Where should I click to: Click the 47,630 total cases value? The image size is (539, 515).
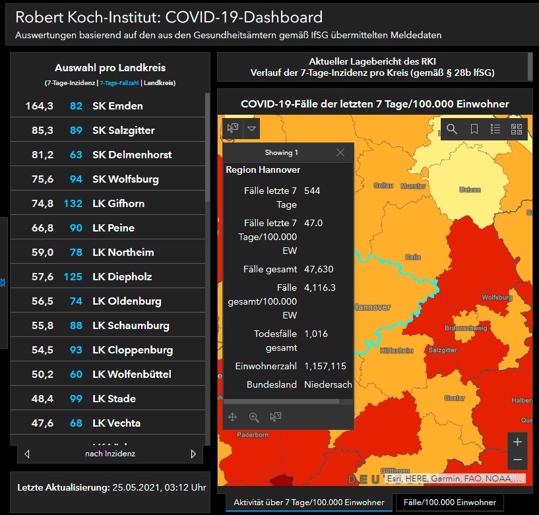click(319, 269)
